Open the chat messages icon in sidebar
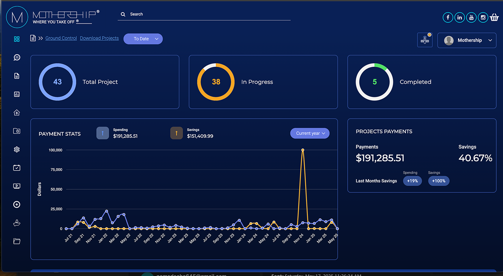 17,57
